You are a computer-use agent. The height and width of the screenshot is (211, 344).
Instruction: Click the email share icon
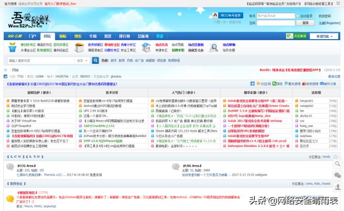pos(322,84)
